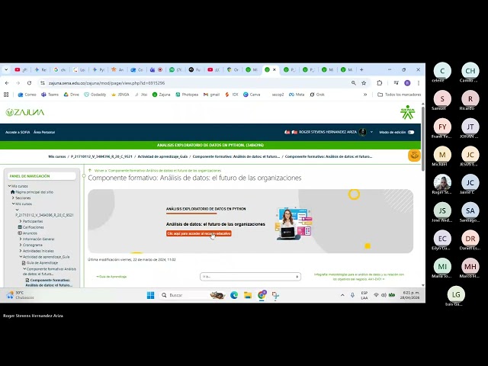488x366 pixels.
Task: Open the user menu arrow beside ROGER STEVENS
Action: pyautogui.click(x=371, y=132)
